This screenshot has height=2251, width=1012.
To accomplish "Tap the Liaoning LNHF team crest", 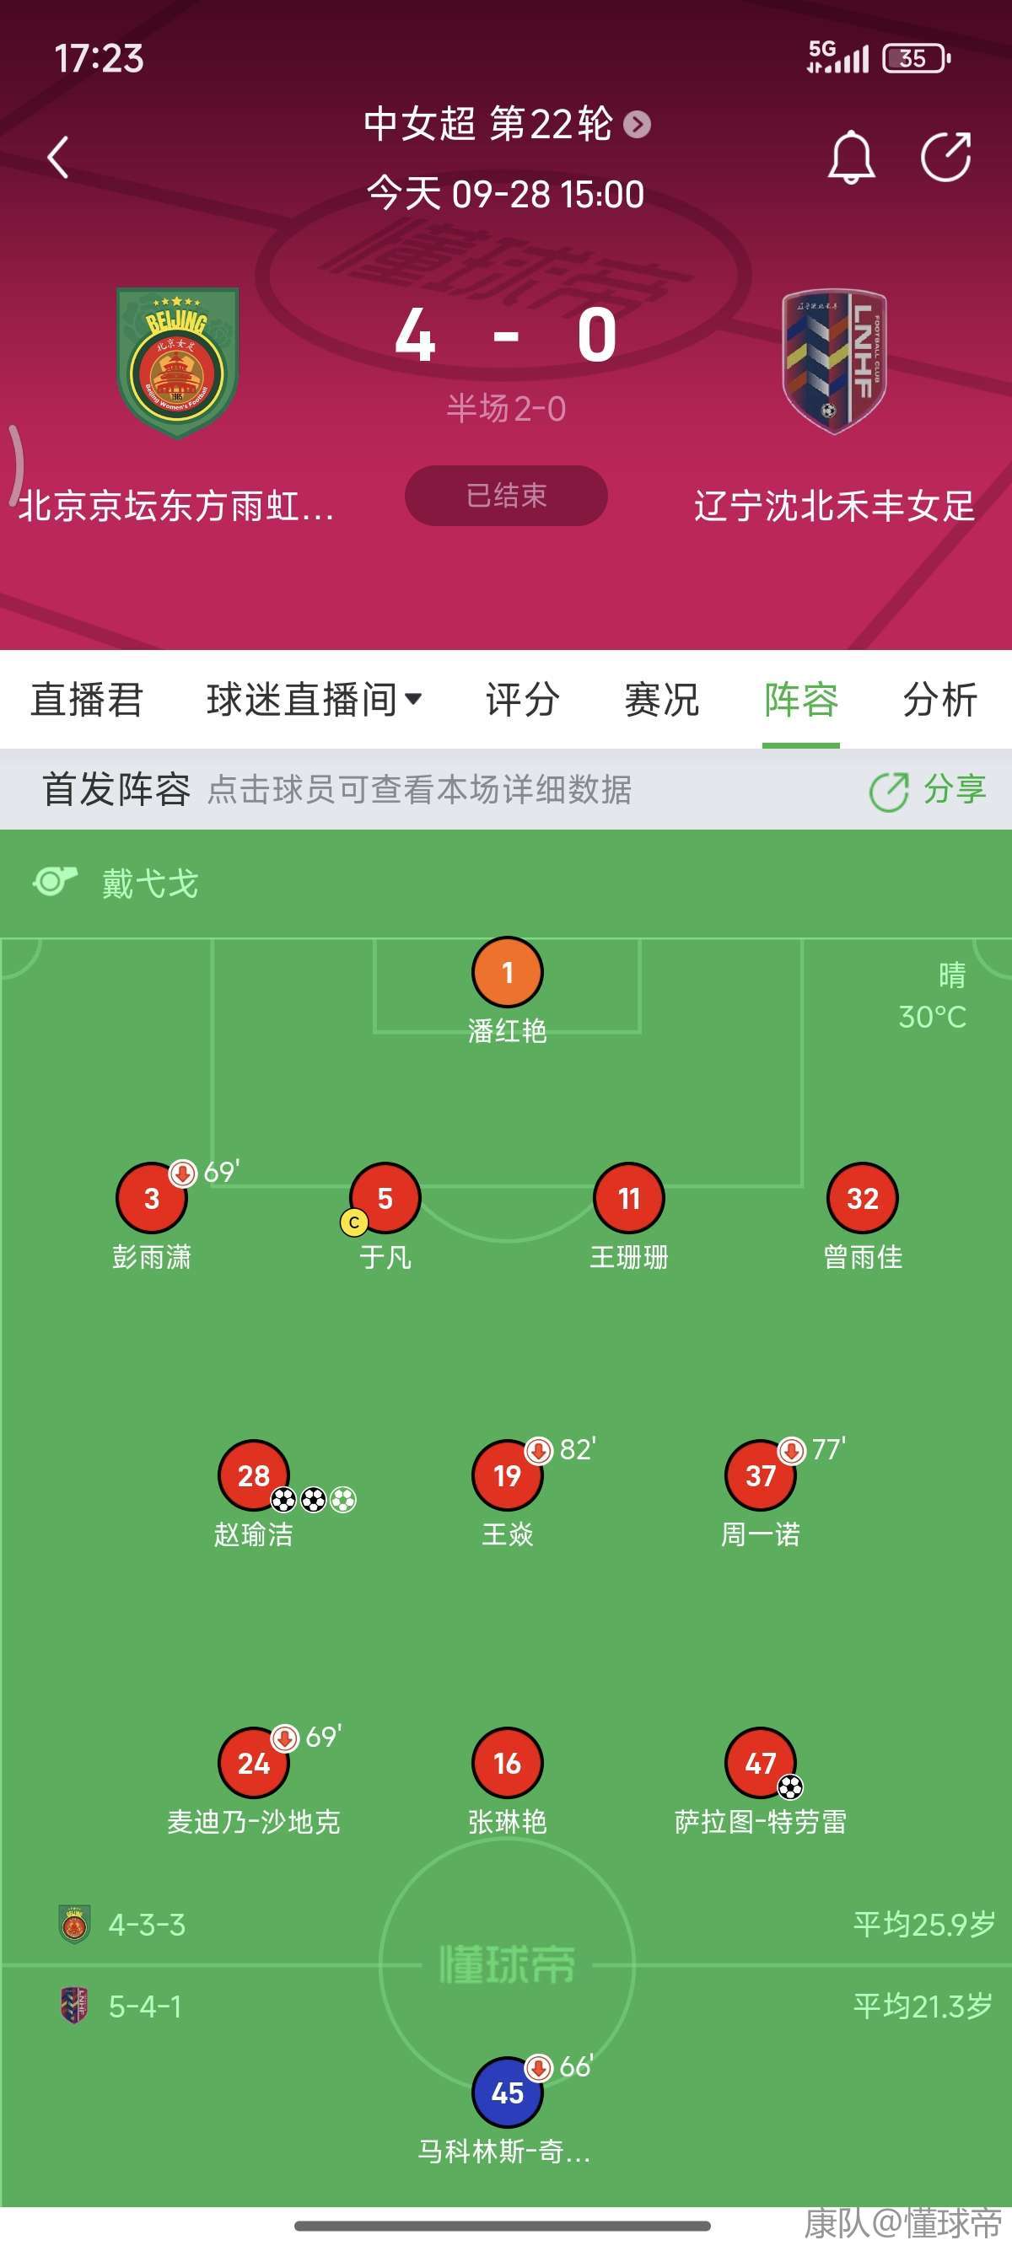I will [834, 361].
